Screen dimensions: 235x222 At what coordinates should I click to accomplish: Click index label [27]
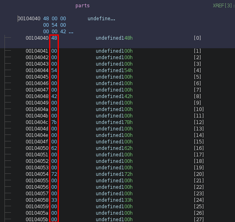199,220
